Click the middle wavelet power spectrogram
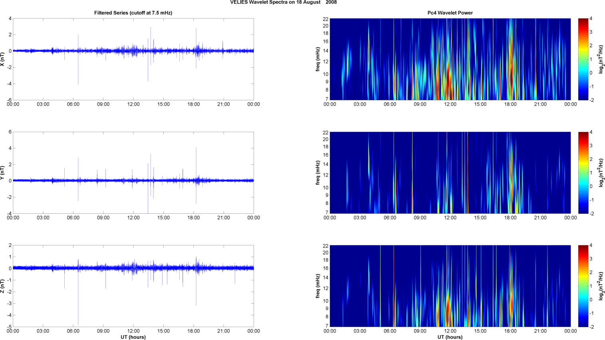 (450, 173)
